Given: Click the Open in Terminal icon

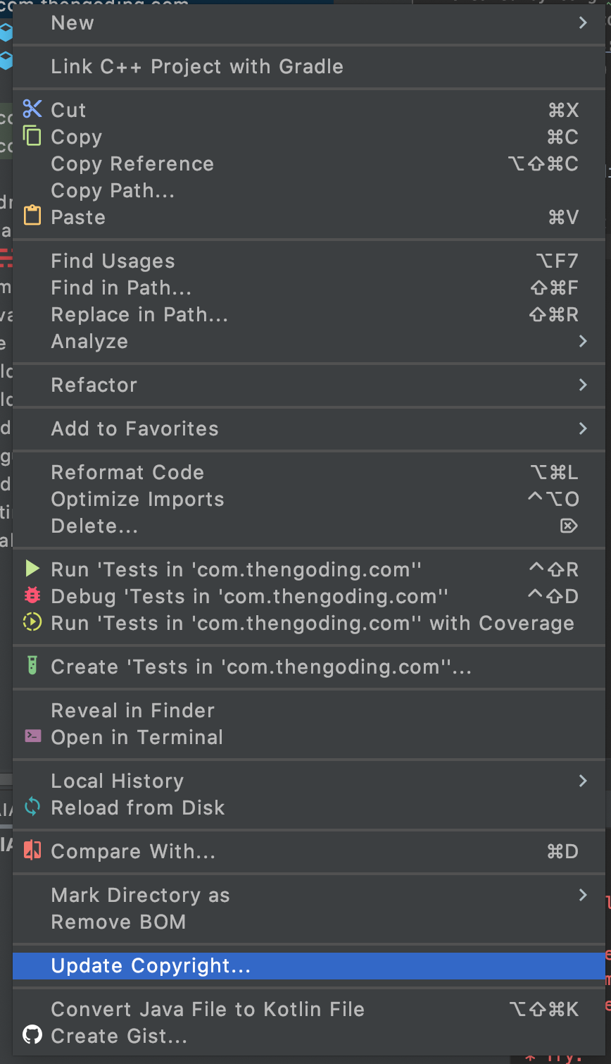Looking at the screenshot, I should pos(32,736).
